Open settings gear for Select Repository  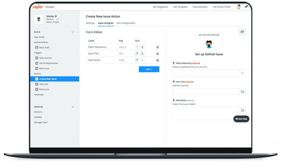pos(158,47)
